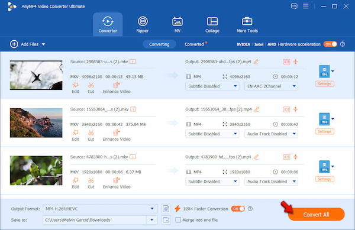Open 120× Faster Conversion help icon
Viewport: 355px width, 230px height.
pyautogui.click(x=250, y=209)
